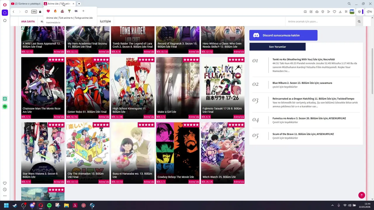Go to the Opera start page home icon
Screen dimensions: 374x210
(x=5, y=13)
